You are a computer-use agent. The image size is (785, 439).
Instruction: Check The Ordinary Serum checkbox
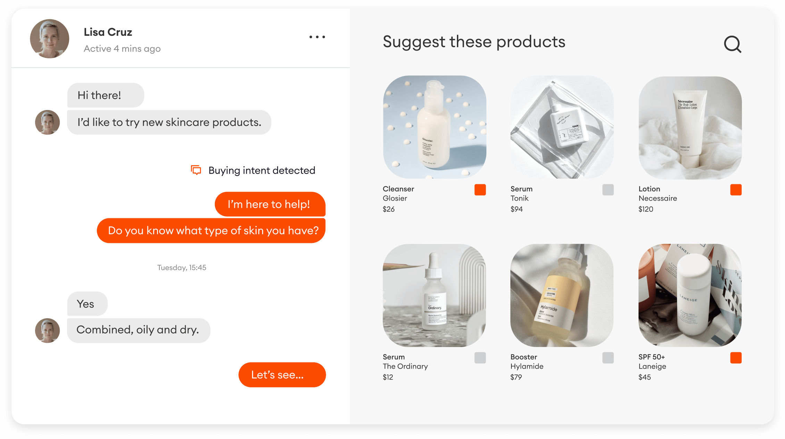pyautogui.click(x=480, y=358)
